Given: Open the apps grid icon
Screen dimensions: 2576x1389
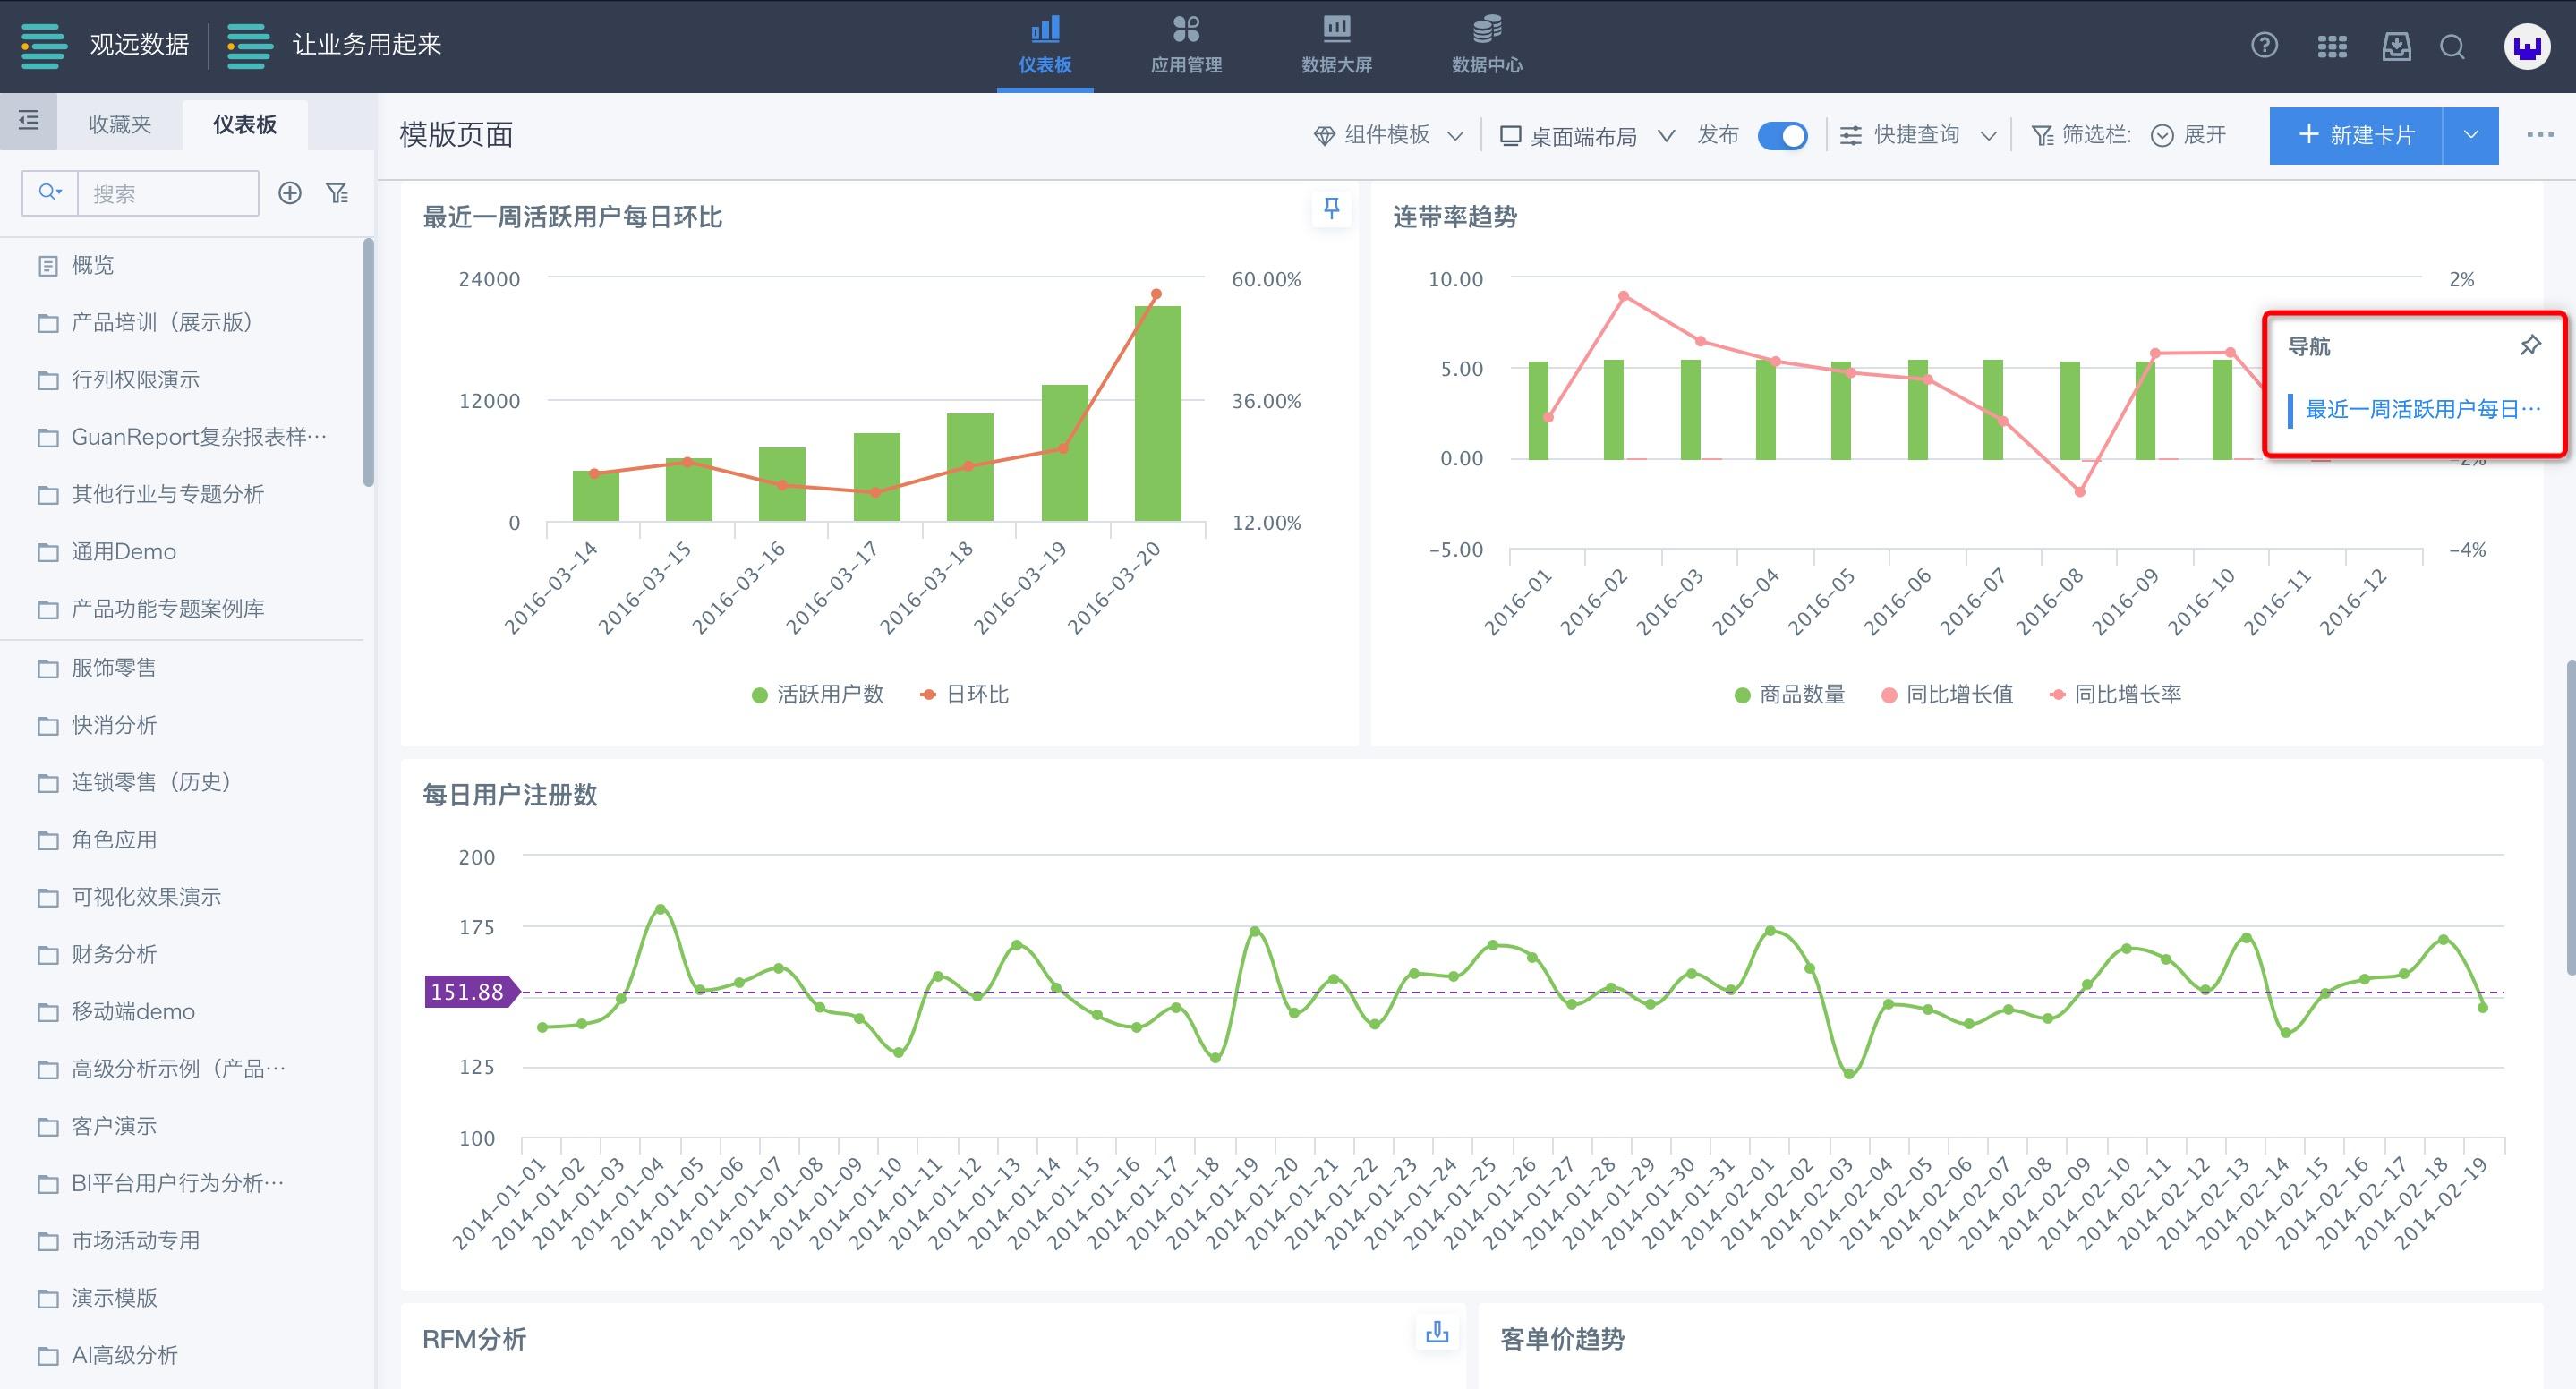Looking at the screenshot, I should coord(2331,46).
